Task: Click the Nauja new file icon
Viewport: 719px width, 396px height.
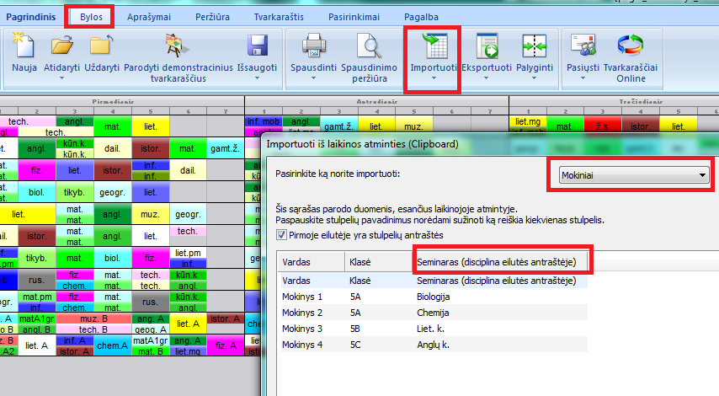Action: click(x=24, y=47)
